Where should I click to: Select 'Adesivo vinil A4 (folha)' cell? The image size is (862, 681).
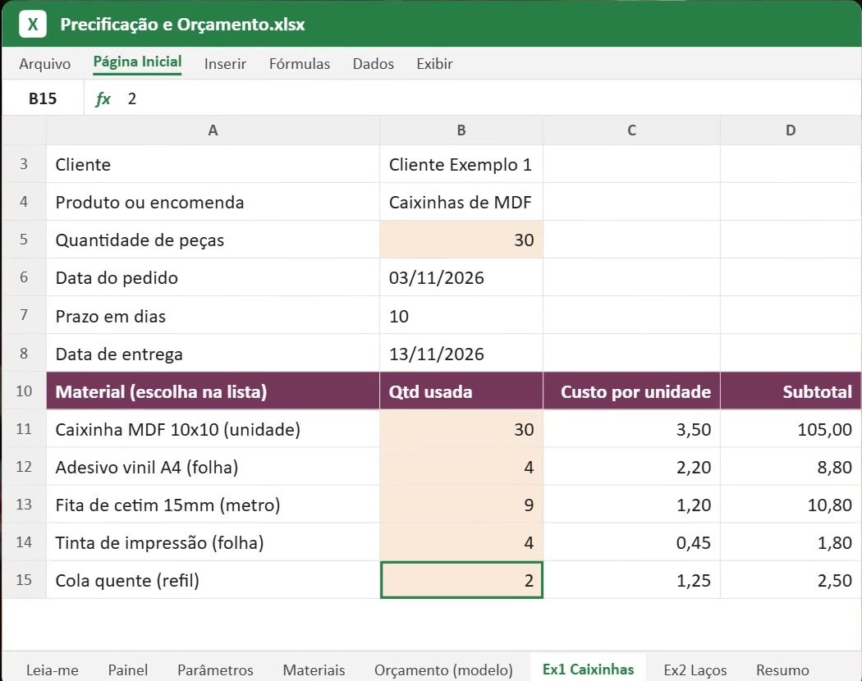(213, 467)
